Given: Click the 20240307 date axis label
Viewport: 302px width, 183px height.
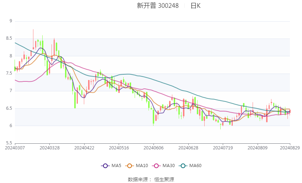Looking at the screenshot, I should (x=15, y=148).
